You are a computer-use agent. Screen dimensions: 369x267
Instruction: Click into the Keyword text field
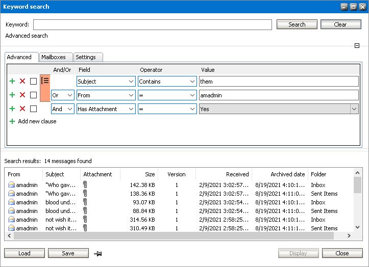point(152,24)
